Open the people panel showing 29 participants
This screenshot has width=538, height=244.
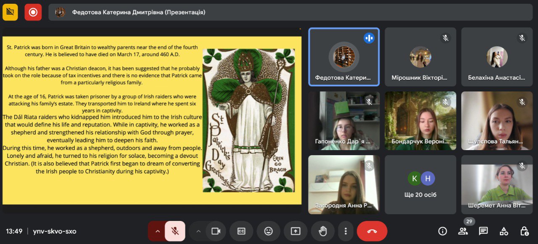pos(463,231)
